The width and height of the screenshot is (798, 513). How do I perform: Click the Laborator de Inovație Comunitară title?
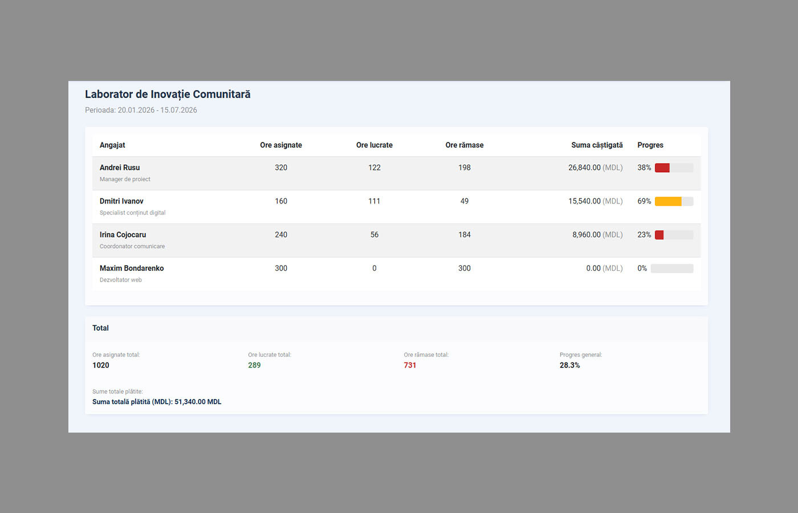pyautogui.click(x=168, y=95)
